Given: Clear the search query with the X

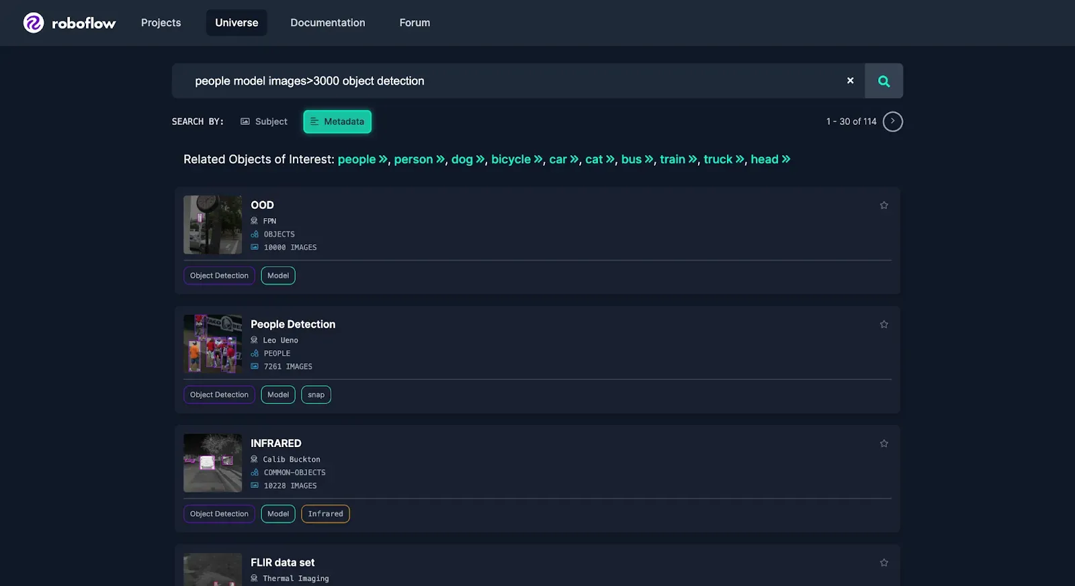Looking at the screenshot, I should [x=850, y=81].
